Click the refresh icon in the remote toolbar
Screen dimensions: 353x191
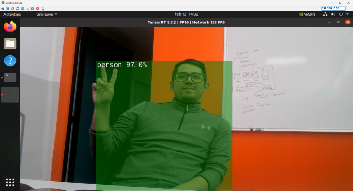(18, 8)
